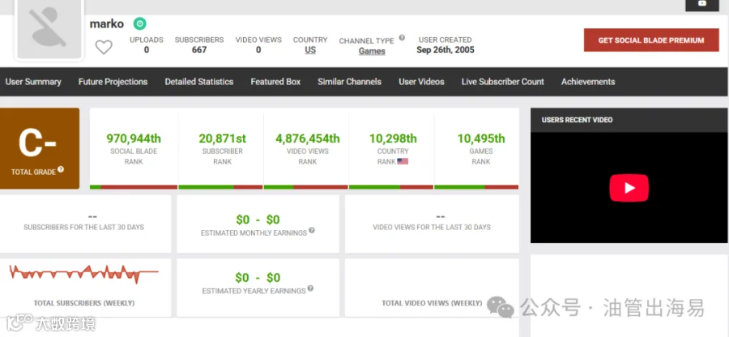
Task: Switch to the Detailed Statistics tab
Action: point(199,82)
